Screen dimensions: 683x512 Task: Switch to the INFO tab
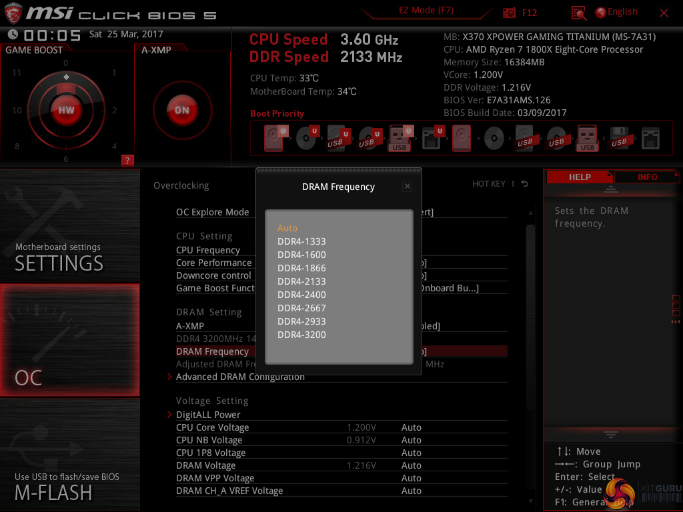(647, 177)
